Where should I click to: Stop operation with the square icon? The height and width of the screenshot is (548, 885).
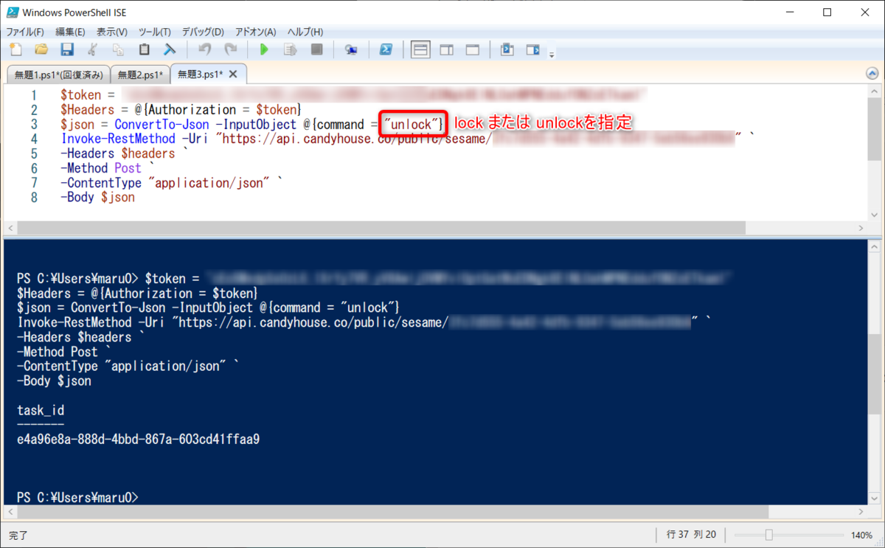316,49
